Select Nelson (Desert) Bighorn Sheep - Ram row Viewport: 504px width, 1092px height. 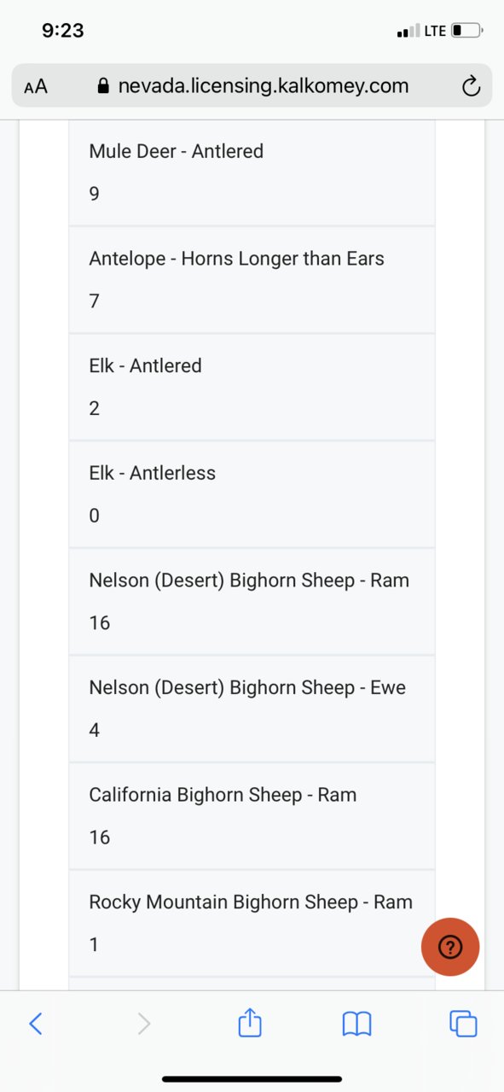(x=252, y=602)
